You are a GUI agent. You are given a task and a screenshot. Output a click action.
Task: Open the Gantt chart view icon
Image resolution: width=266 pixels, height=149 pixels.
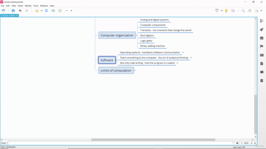pos(233,11)
